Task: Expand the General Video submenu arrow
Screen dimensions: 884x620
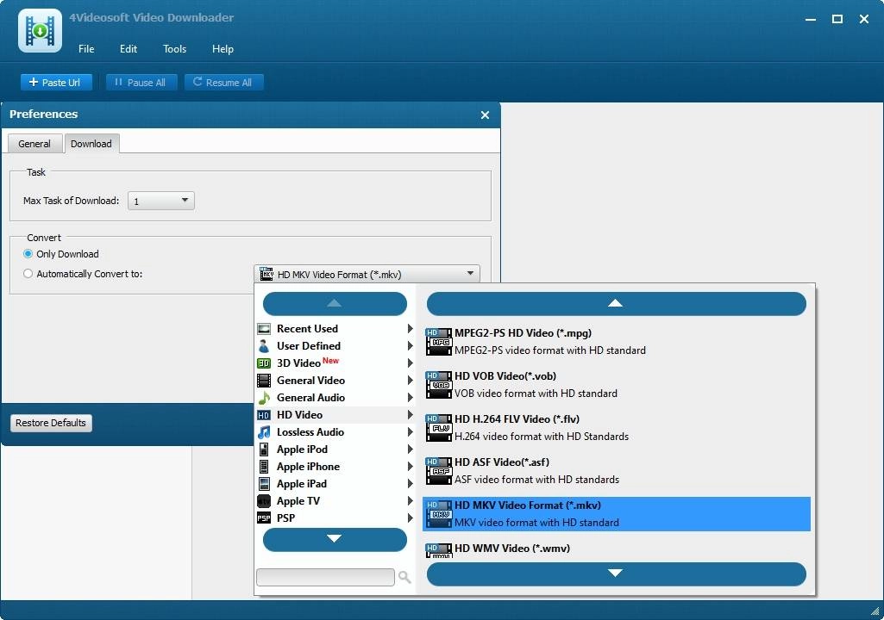Action: coord(410,381)
